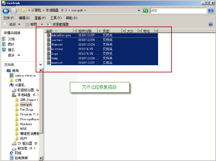Image resolution: width=216 pixels, height=161 pixels.
Task: Open the 编辑(E) menu
Action: 24,18
